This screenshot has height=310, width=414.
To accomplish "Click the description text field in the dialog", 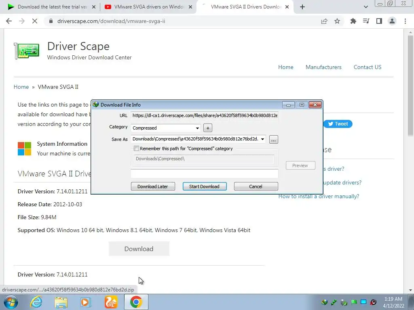I will tap(204, 173).
